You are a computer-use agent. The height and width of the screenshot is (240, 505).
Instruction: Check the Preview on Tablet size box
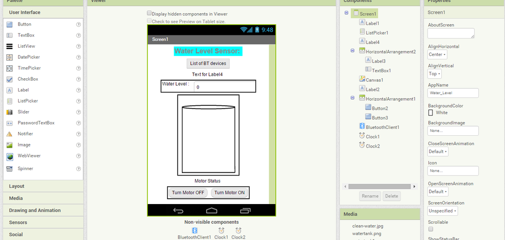coord(149,21)
